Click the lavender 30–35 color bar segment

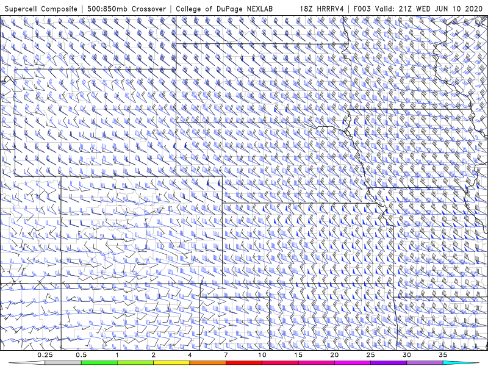[425, 363]
